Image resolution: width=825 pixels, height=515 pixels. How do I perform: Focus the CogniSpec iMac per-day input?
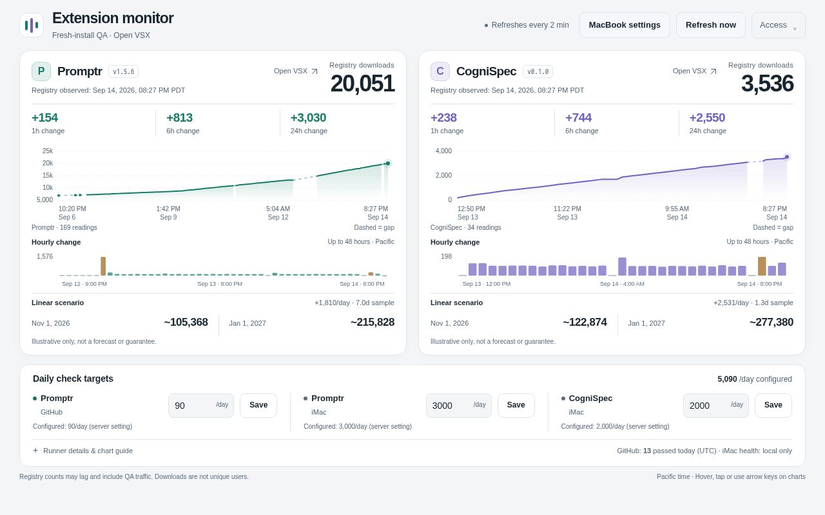tap(716, 406)
